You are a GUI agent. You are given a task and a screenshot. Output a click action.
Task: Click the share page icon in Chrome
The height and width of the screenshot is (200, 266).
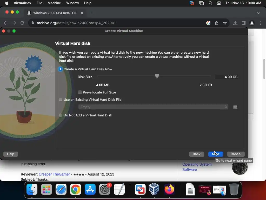(x=217, y=23)
